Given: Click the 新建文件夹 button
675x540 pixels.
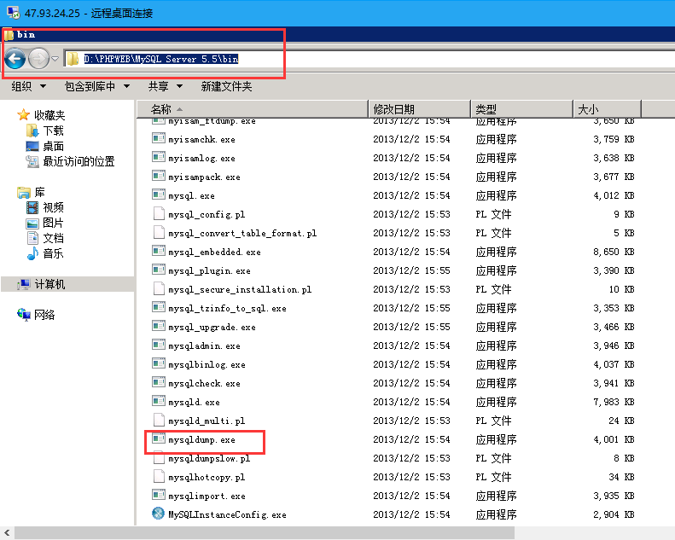Looking at the screenshot, I should tap(226, 86).
